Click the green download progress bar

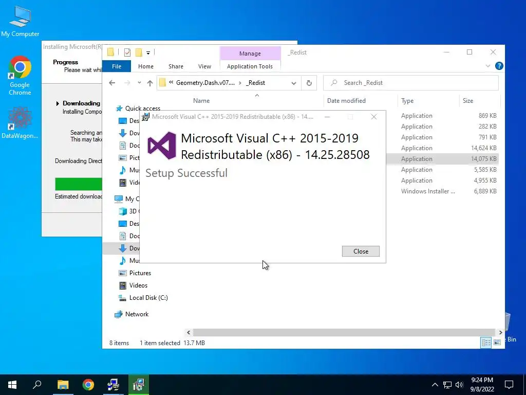(x=79, y=184)
